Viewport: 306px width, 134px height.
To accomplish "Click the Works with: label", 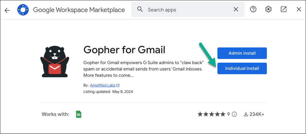I will point(56,114).
